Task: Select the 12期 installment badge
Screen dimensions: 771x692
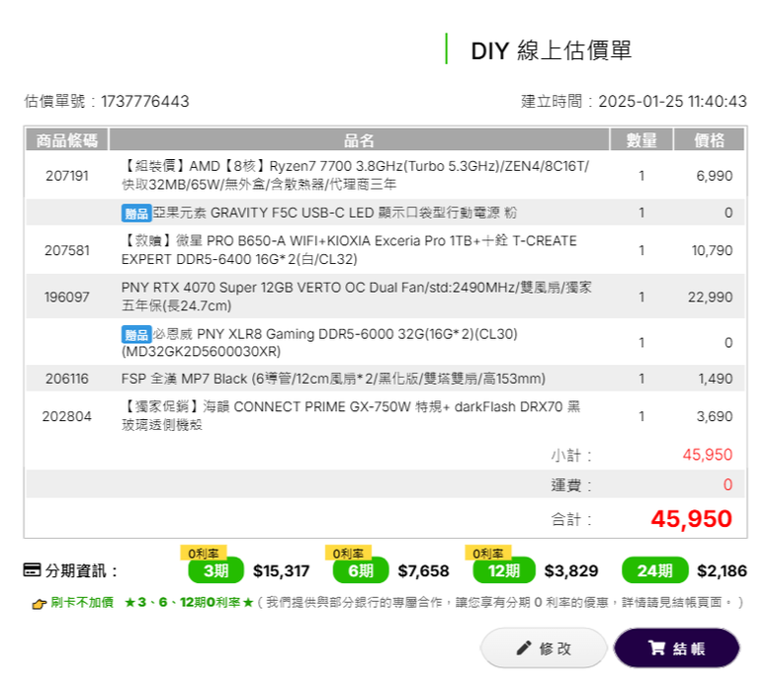Action: (504, 570)
